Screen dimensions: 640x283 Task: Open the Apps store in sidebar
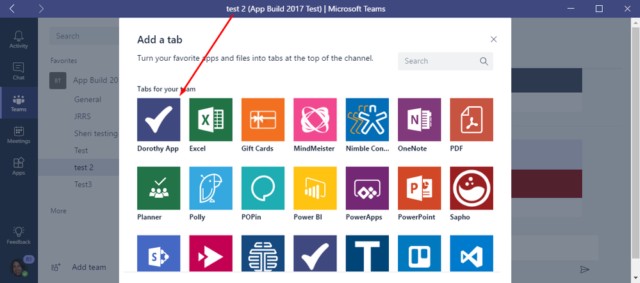point(19,166)
